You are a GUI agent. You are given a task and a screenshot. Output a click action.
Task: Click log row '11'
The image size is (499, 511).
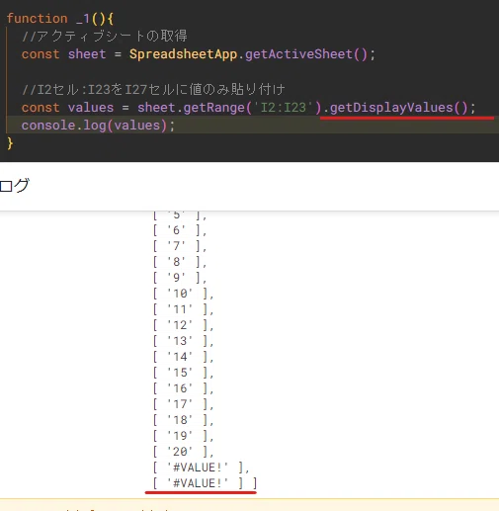click(183, 309)
